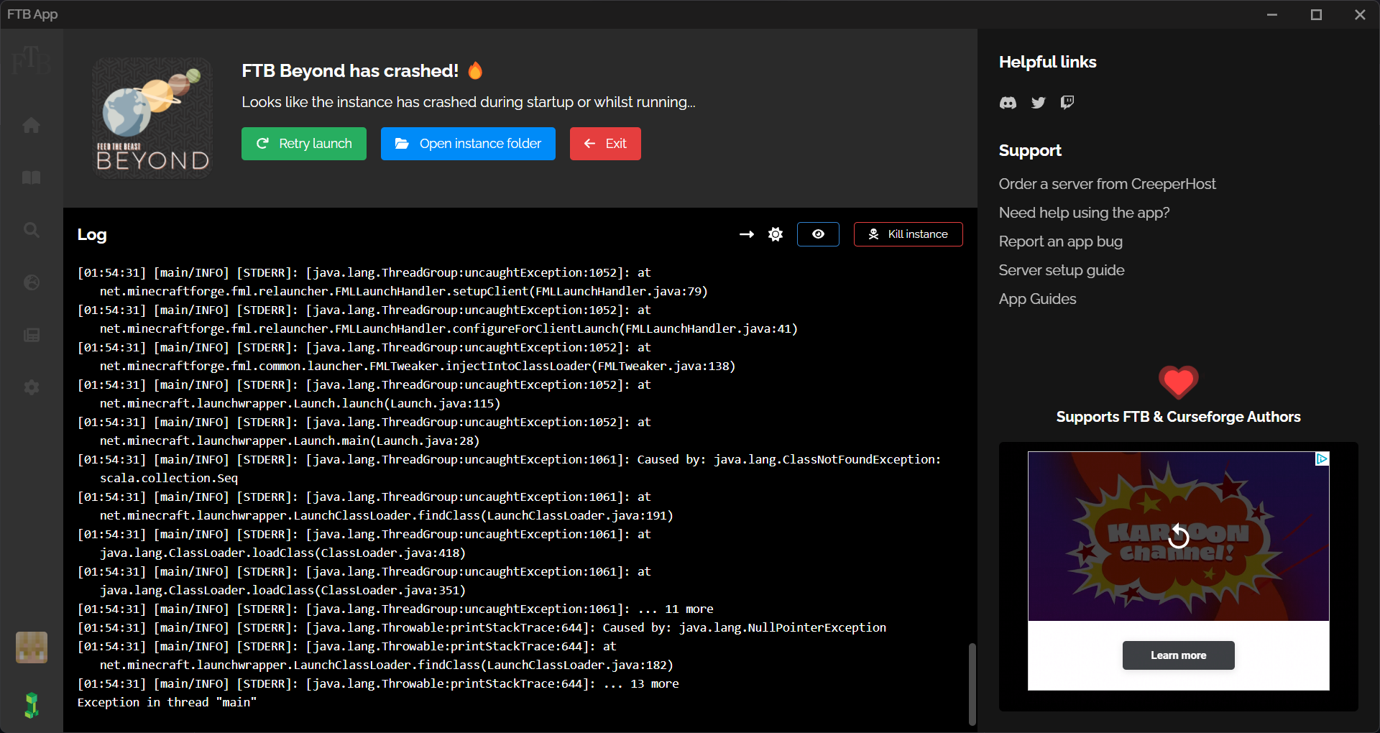Open Report an app bug link

click(1060, 241)
